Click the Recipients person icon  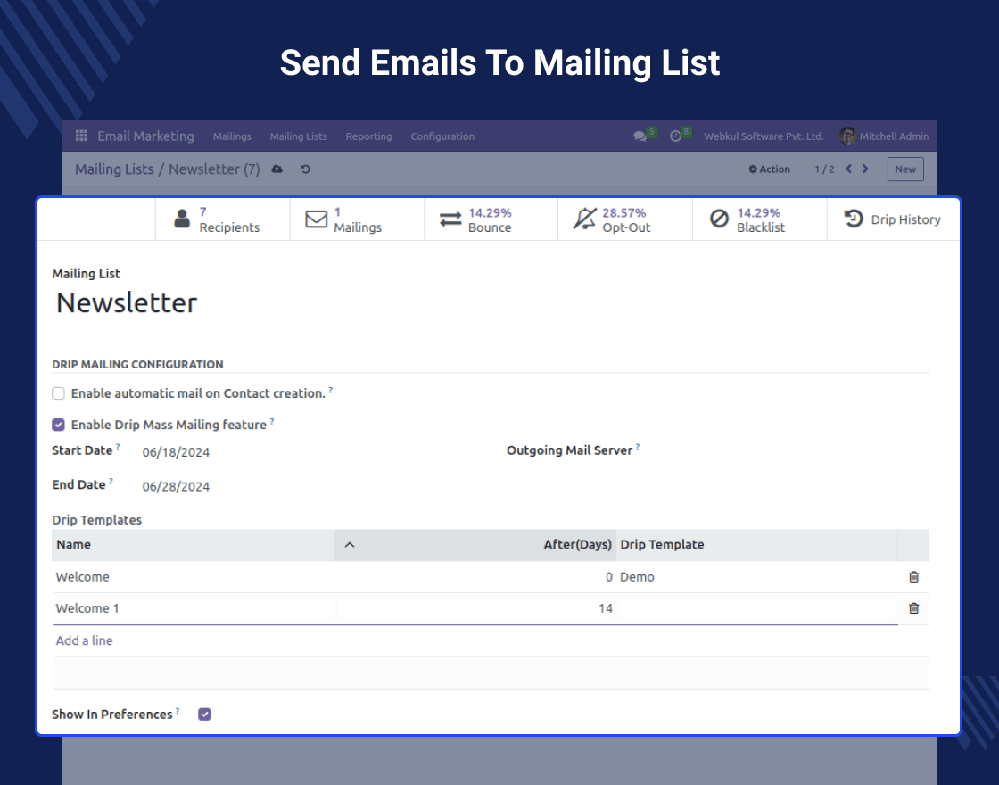(x=182, y=219)
